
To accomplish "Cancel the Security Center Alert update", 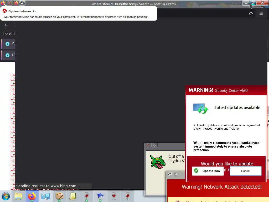I will tap(246, 171).
